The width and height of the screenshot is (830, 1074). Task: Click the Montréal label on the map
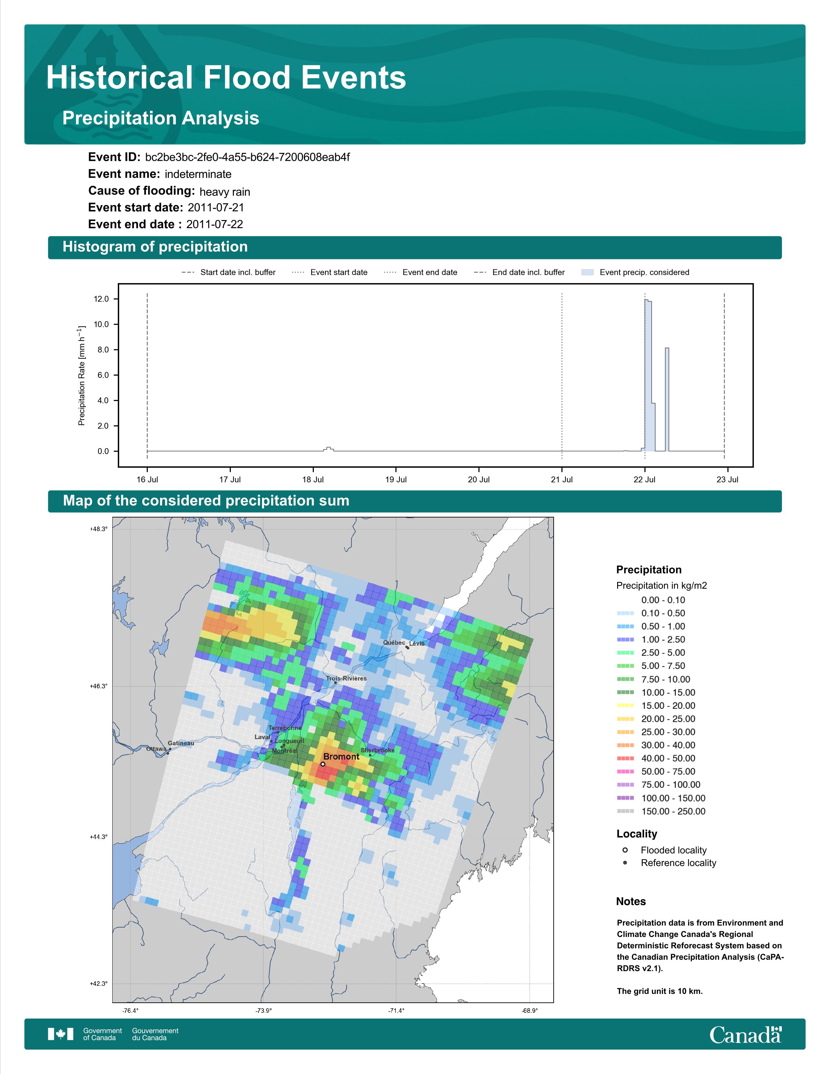coord(285,750)
